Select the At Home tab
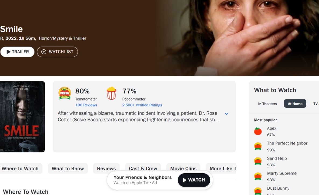This screenshot has width=319, height=195. tap(295, 104)
